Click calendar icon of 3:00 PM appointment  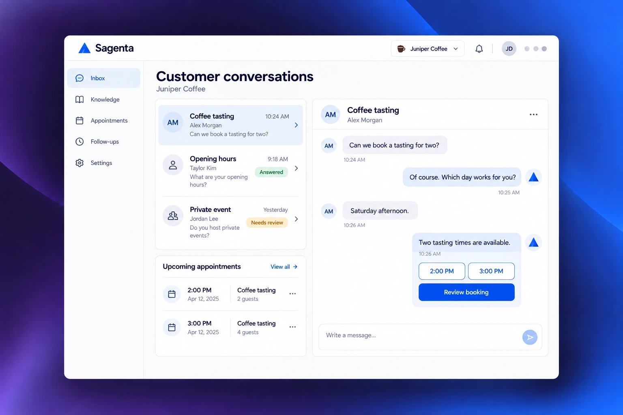tap(172, 327)
